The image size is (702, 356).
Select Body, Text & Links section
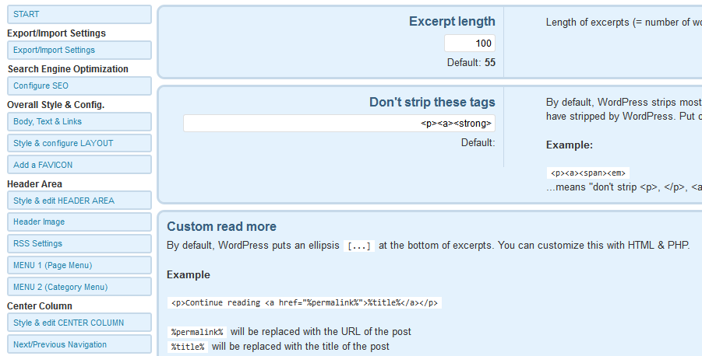click(x=79, y=121)
